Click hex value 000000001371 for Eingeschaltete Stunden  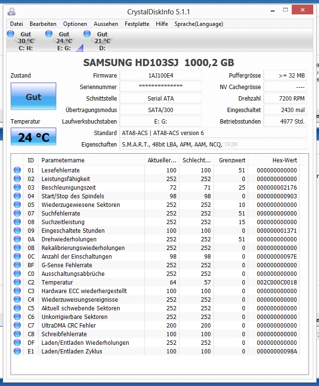click(x=277, y=230)
